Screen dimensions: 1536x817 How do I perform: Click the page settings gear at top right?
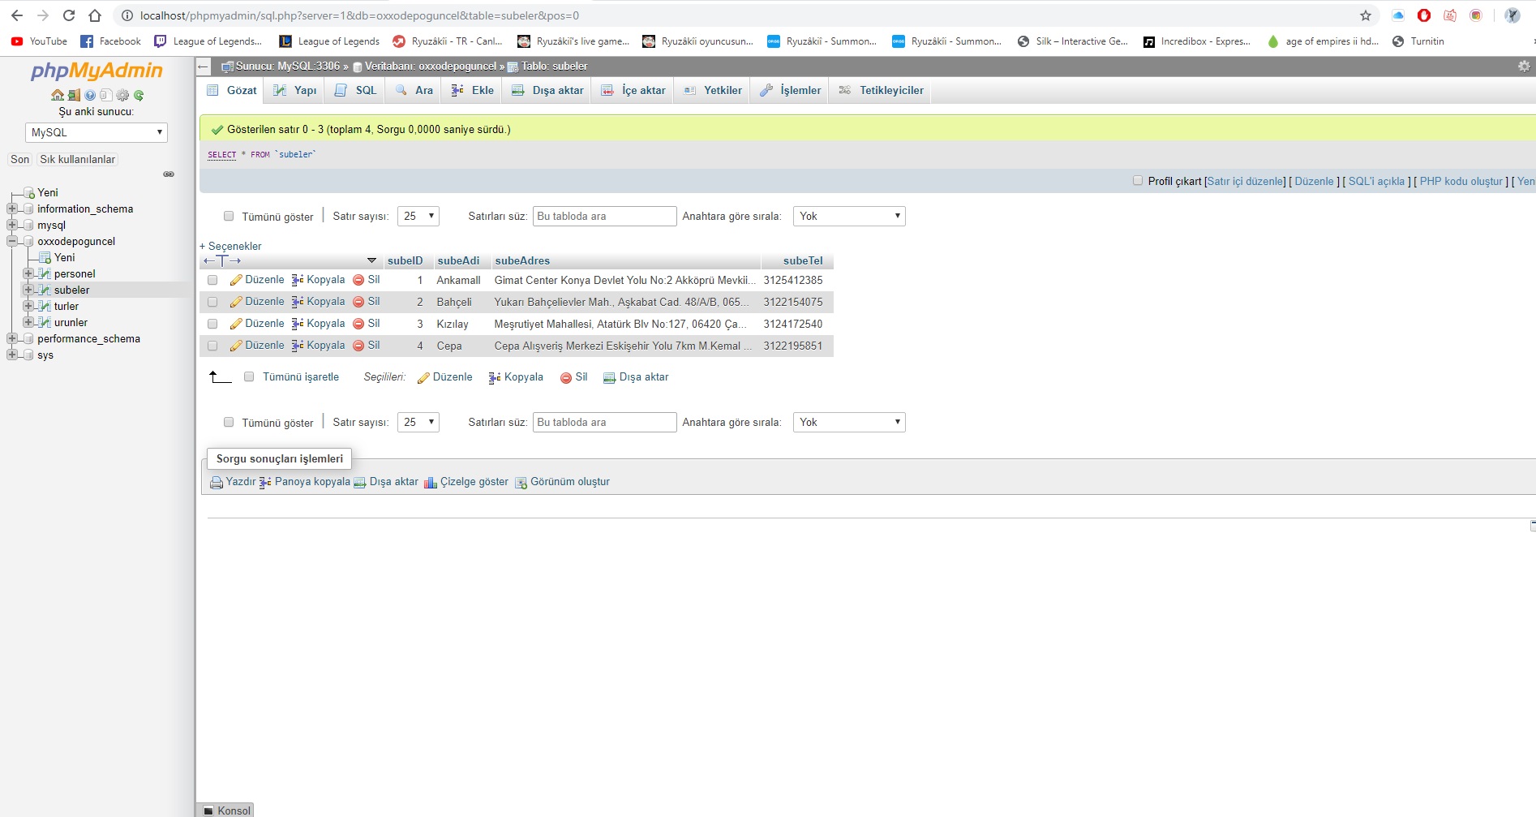click(1523, 66)
